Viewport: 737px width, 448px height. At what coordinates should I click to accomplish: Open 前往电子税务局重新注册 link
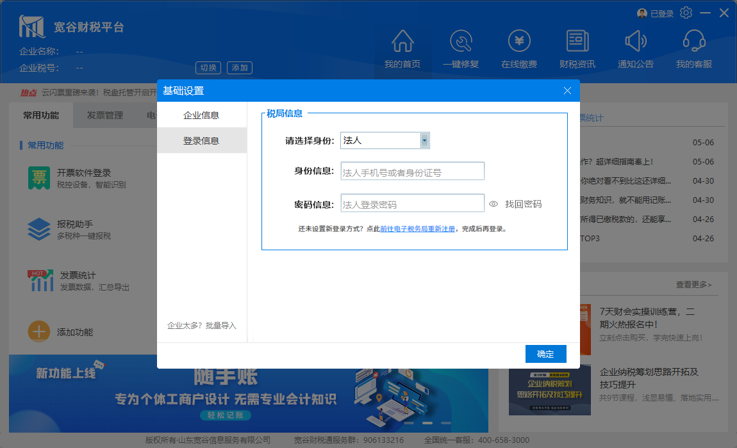click(x=417, y=228)
